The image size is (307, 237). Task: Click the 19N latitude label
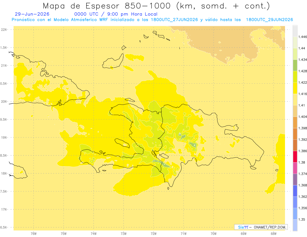(x=4, y=138)
